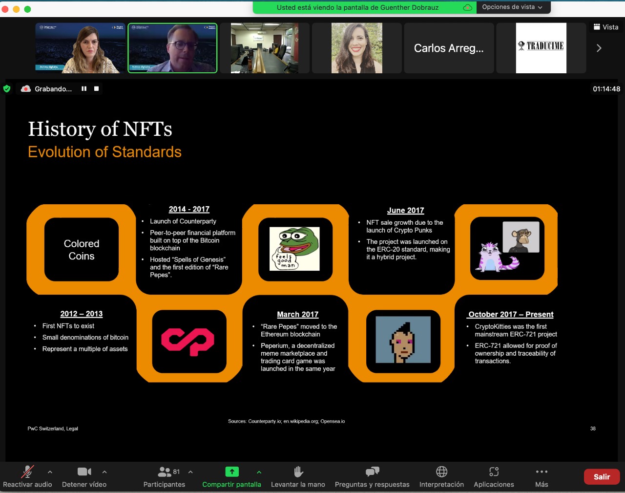Viewport: 625px width, 493px height.
Task: Click the meeting timer 01:14:48
Action: 606,89
